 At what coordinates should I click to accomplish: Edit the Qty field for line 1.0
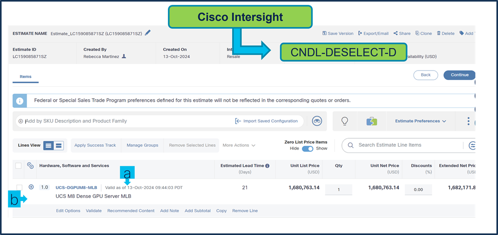point(338,190)
